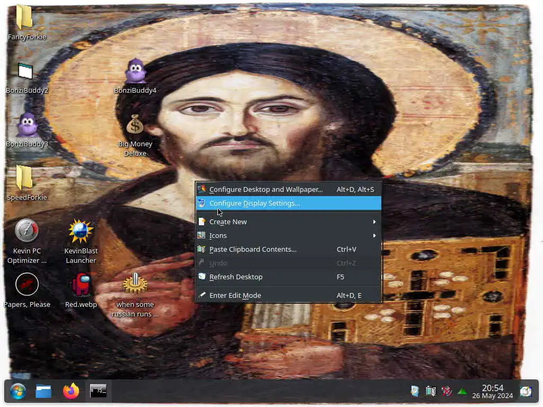Select the Red.webp crewmate image file

coord(81,290)
